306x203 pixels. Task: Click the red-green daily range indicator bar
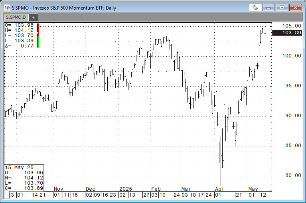(38, 35)
